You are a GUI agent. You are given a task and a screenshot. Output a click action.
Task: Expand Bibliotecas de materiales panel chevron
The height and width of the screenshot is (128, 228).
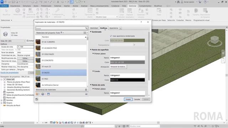click(x=86, y=90)
